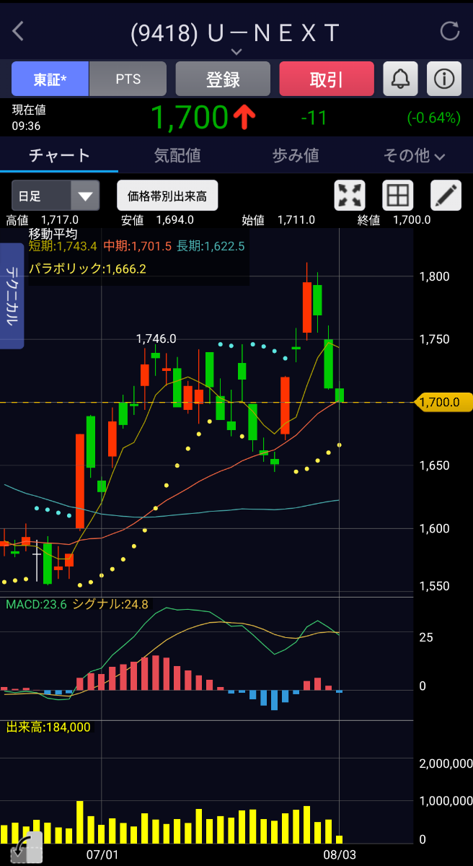Tap the 登録 button
The width and height of the screenshot is (473, 866).
point(223,79)
